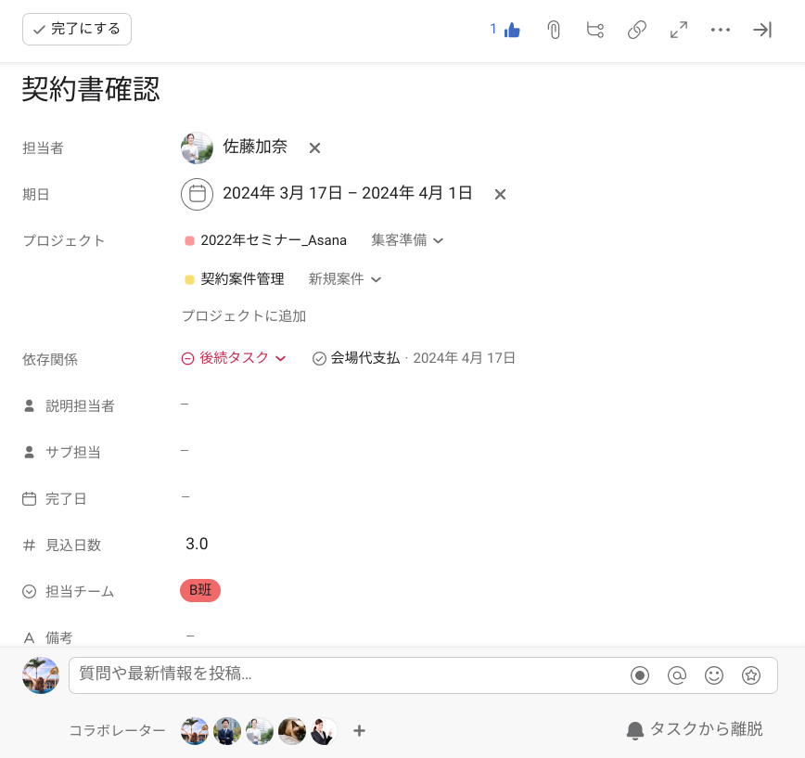Click the 見込日数 number sign icon
The width and height of the screenshot is (805, 758).
30,545
